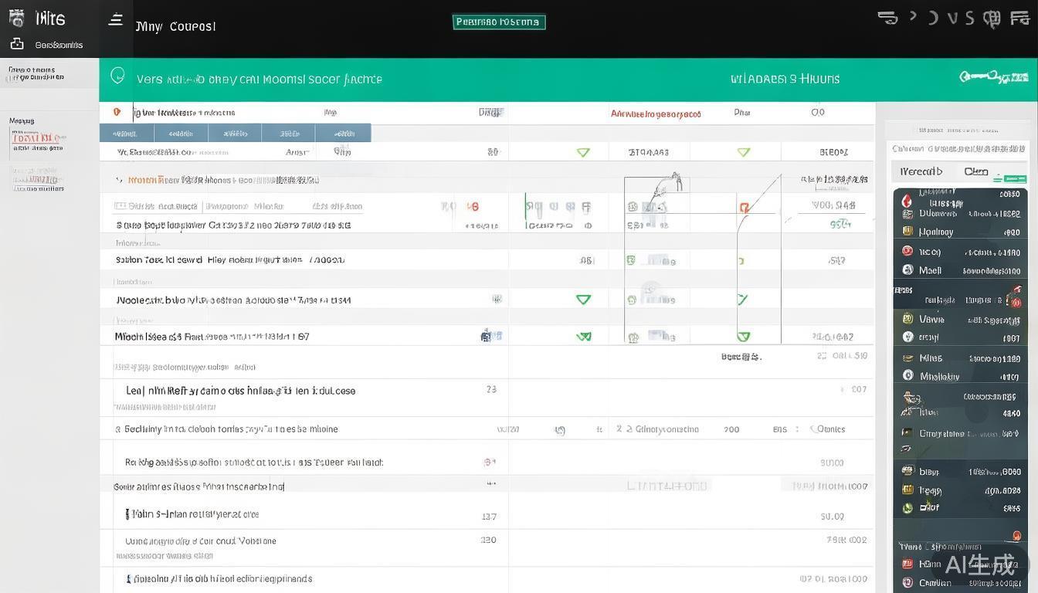The image size is (1038, 593).
Task: Click the briefcase icon in the sidebar header
Action: 17,44
